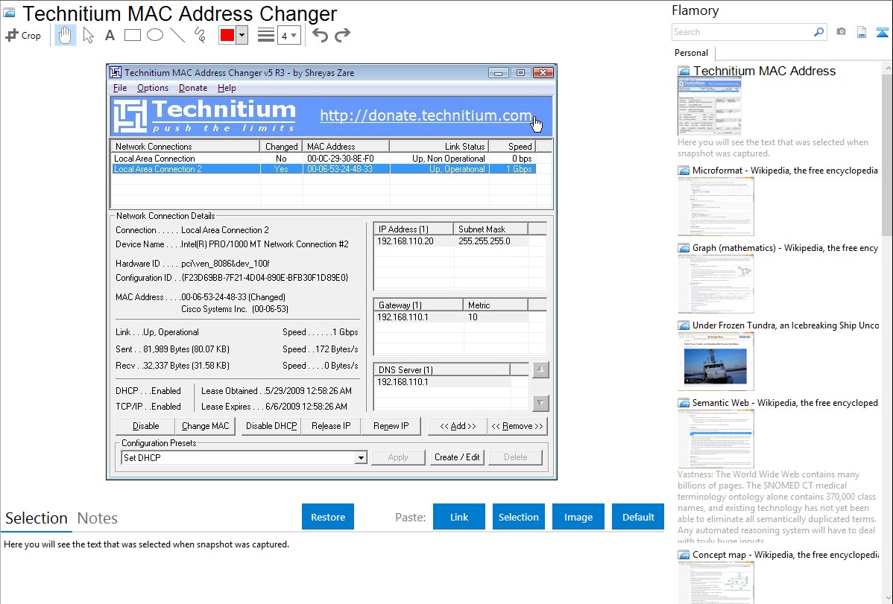Viewport: 893px width, 604px height.
Task: Click the Release IP button
Action: 331,426
